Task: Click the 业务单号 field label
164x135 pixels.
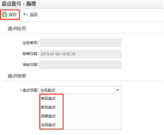Action: tap(31, 43)
